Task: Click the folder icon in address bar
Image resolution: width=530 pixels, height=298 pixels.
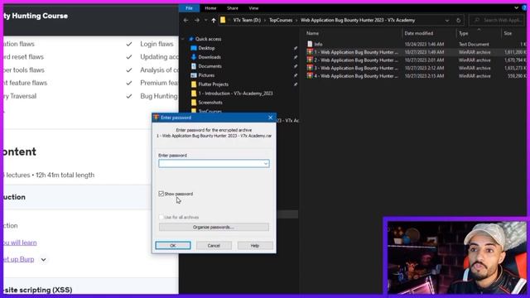Action: point(223,20)
